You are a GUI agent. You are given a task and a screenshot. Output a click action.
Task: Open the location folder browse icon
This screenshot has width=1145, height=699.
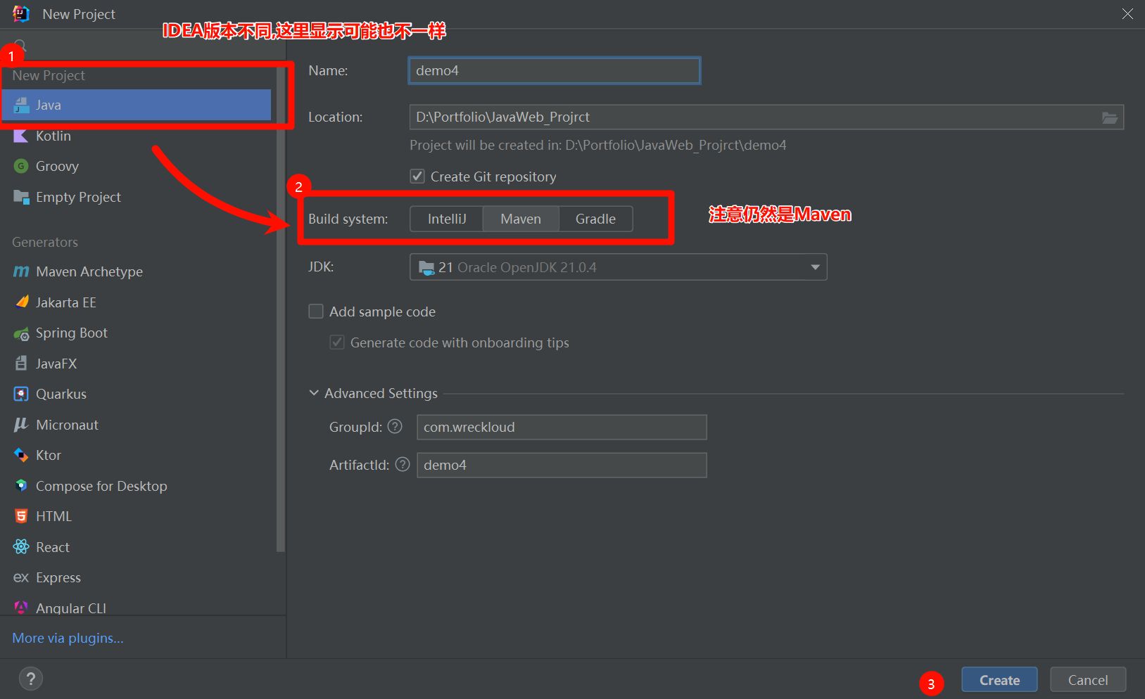pos(1109,117)
